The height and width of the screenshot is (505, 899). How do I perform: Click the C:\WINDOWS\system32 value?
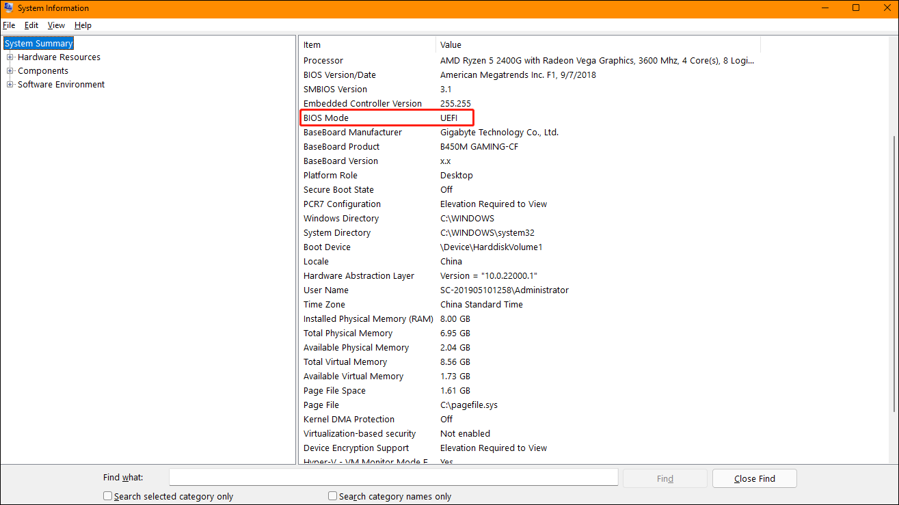tap(487, 233)
